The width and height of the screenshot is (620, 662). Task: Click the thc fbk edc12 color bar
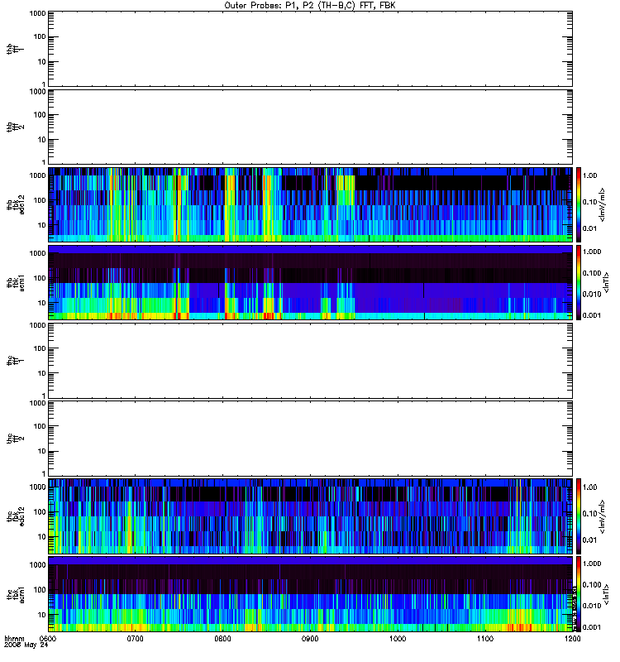(x=579, y=516)
